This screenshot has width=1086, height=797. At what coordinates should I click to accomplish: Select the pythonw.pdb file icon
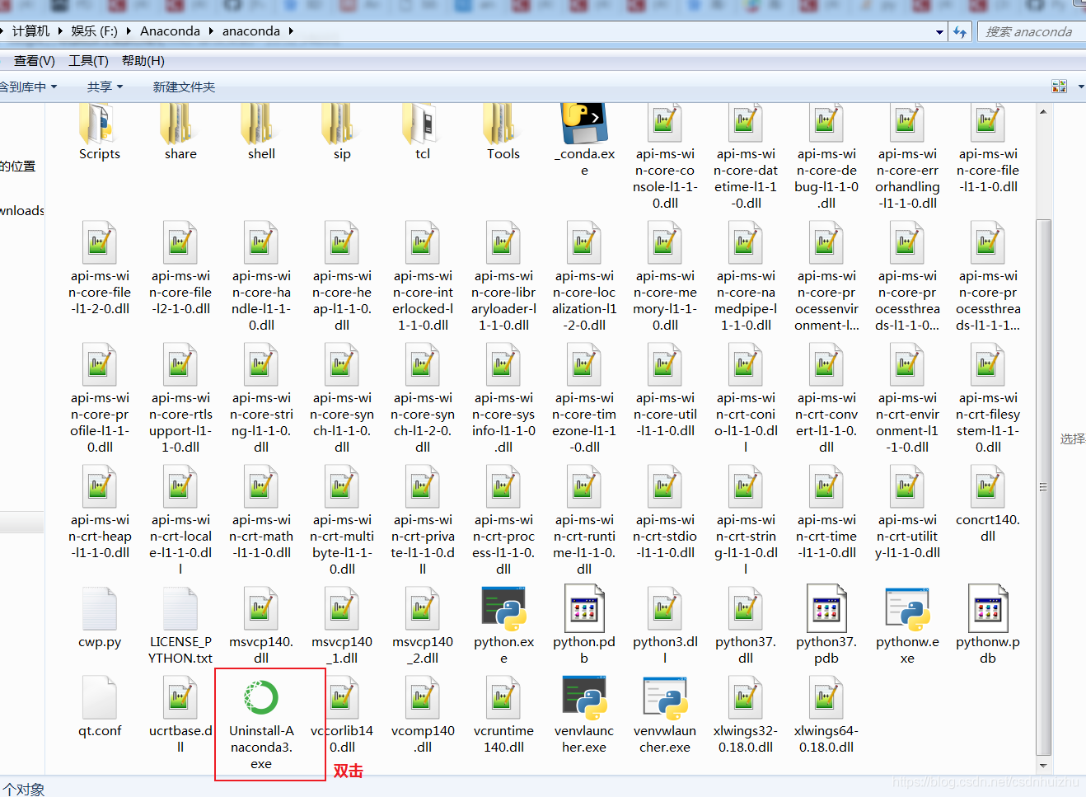pos(988,608)
